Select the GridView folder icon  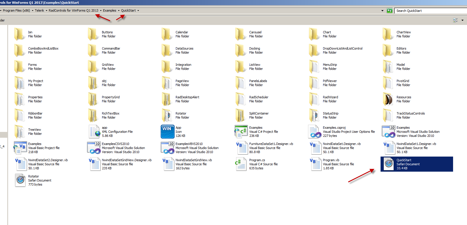point(93,67)
